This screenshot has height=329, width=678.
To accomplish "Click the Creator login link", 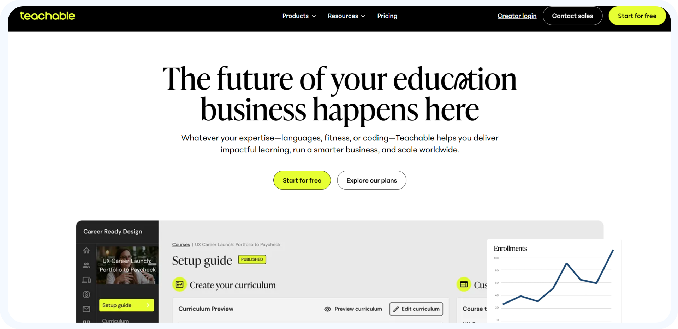I will (x=517, y=16).
